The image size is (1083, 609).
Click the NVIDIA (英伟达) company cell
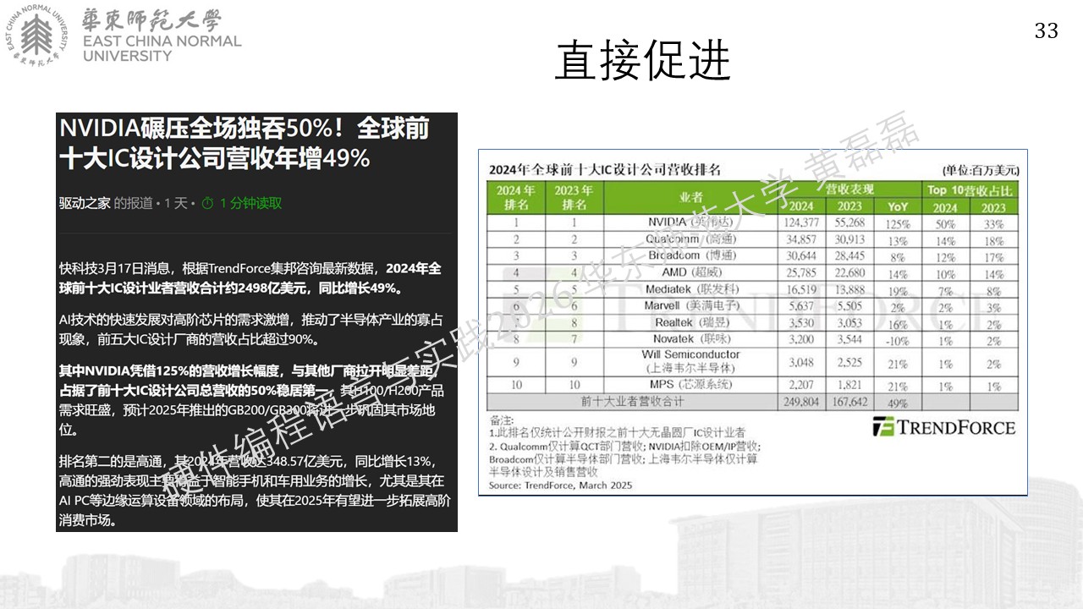(x=690, y=223)
